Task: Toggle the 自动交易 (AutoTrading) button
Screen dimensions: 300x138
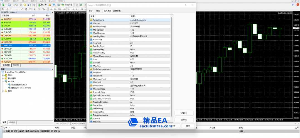Action: 67,5
